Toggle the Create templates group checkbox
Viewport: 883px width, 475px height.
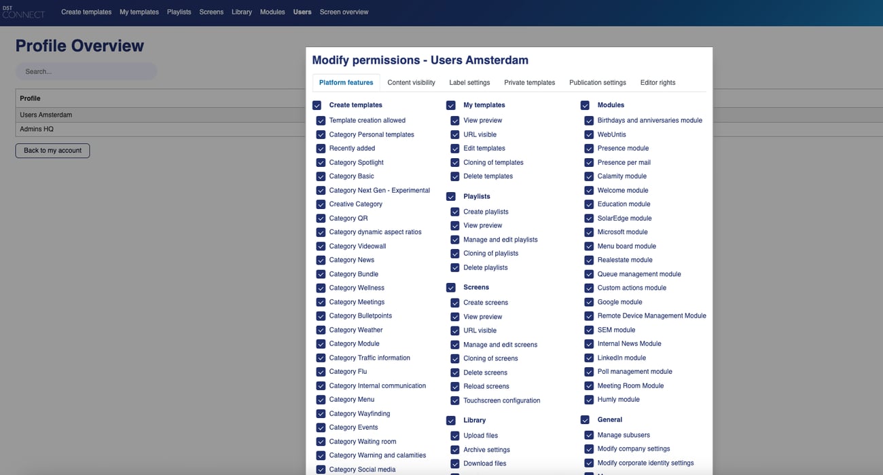(x=317, y=105)
